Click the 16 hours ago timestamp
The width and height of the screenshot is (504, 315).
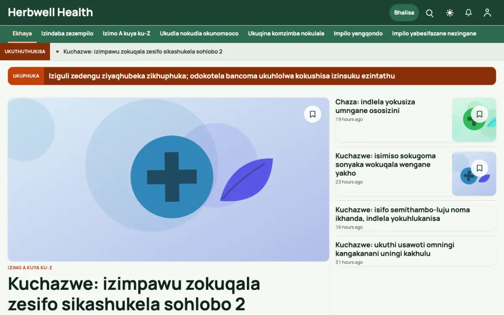[x=349, y=228]
